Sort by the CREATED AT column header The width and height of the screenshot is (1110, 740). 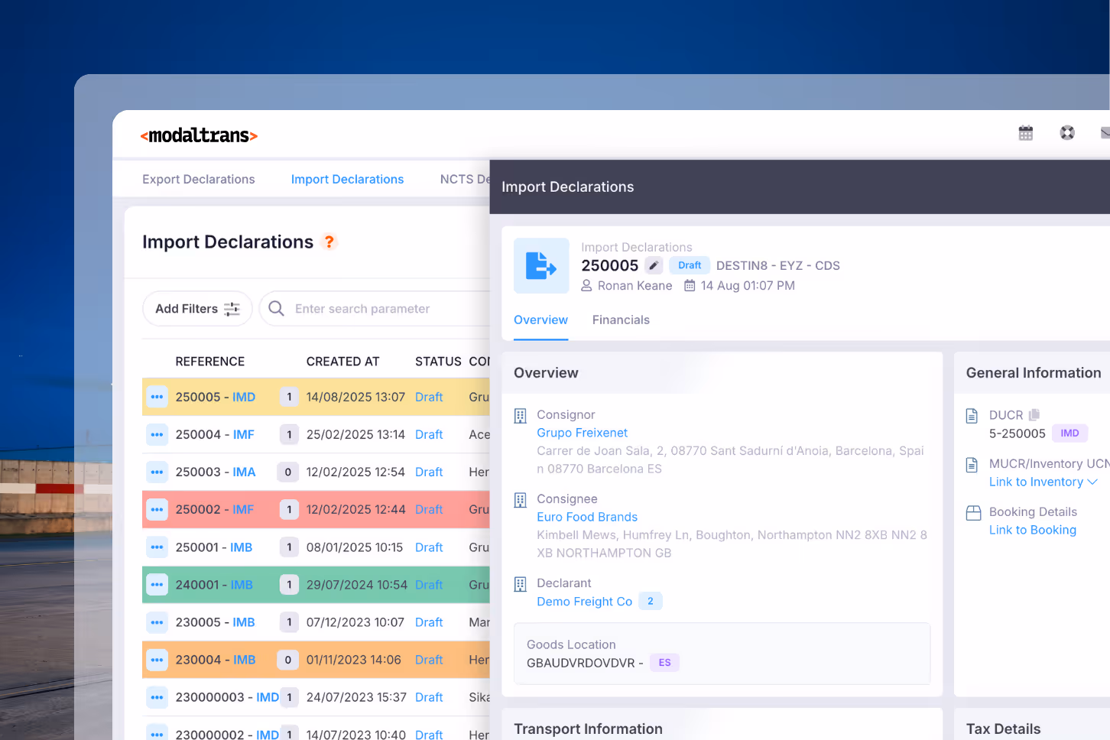pyautogui.click(x=342, y=362)
